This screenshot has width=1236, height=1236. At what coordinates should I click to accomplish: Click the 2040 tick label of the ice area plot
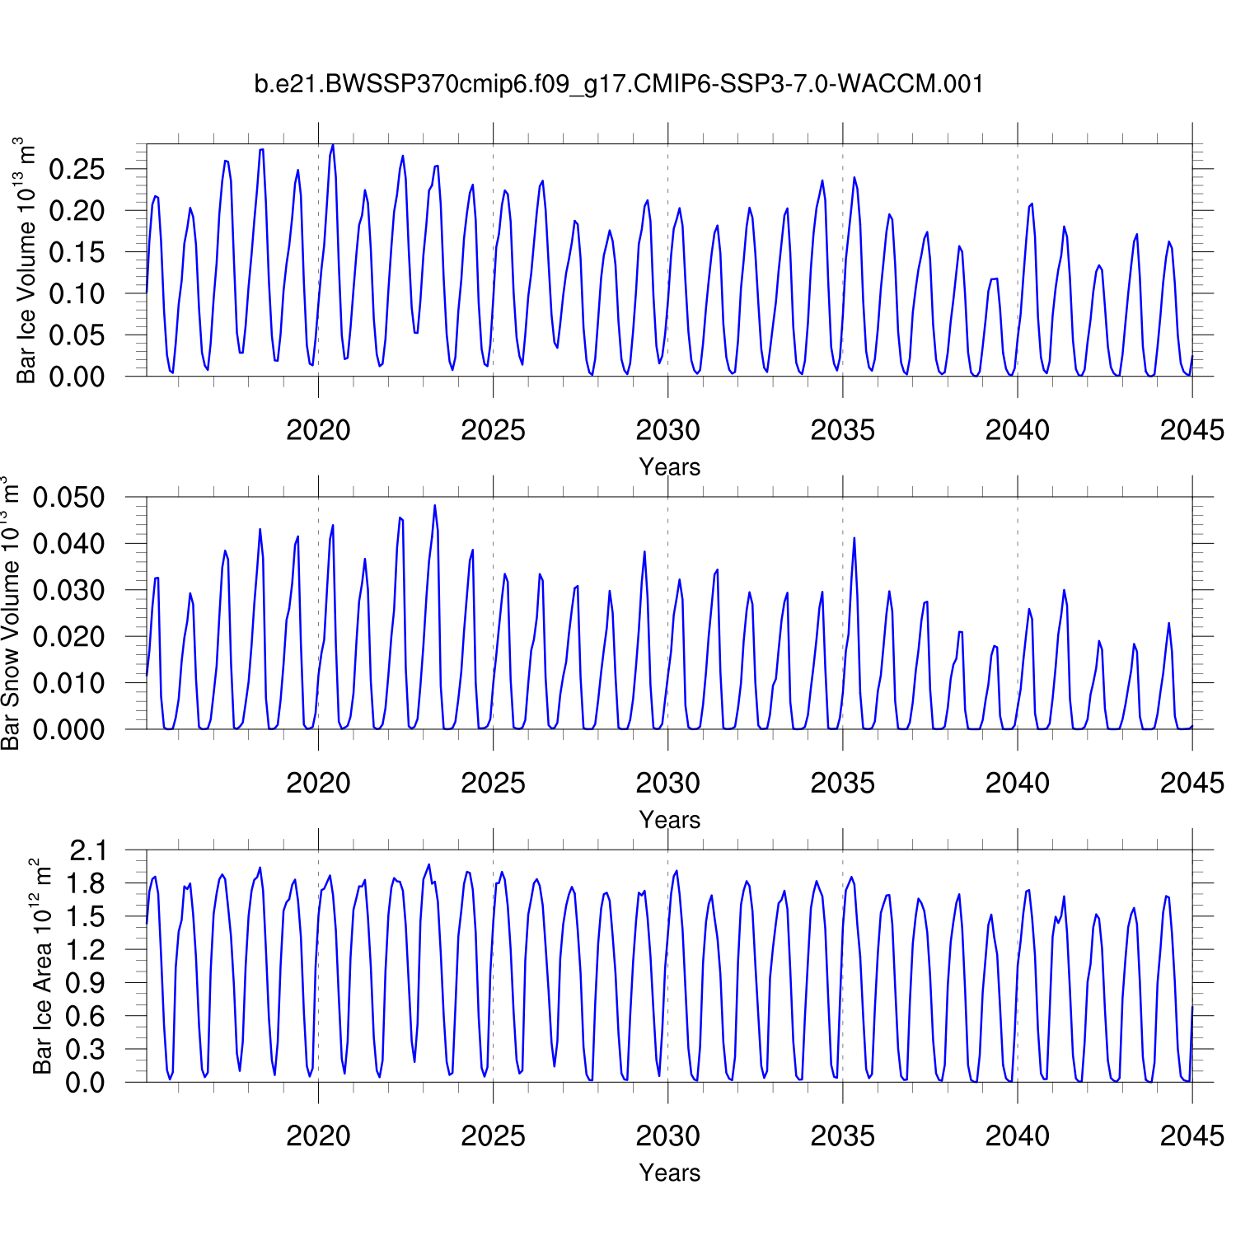(1017, 1135)
